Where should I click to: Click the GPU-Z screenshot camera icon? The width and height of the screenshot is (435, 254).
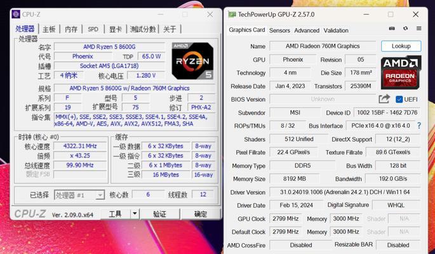coord(392,29)
